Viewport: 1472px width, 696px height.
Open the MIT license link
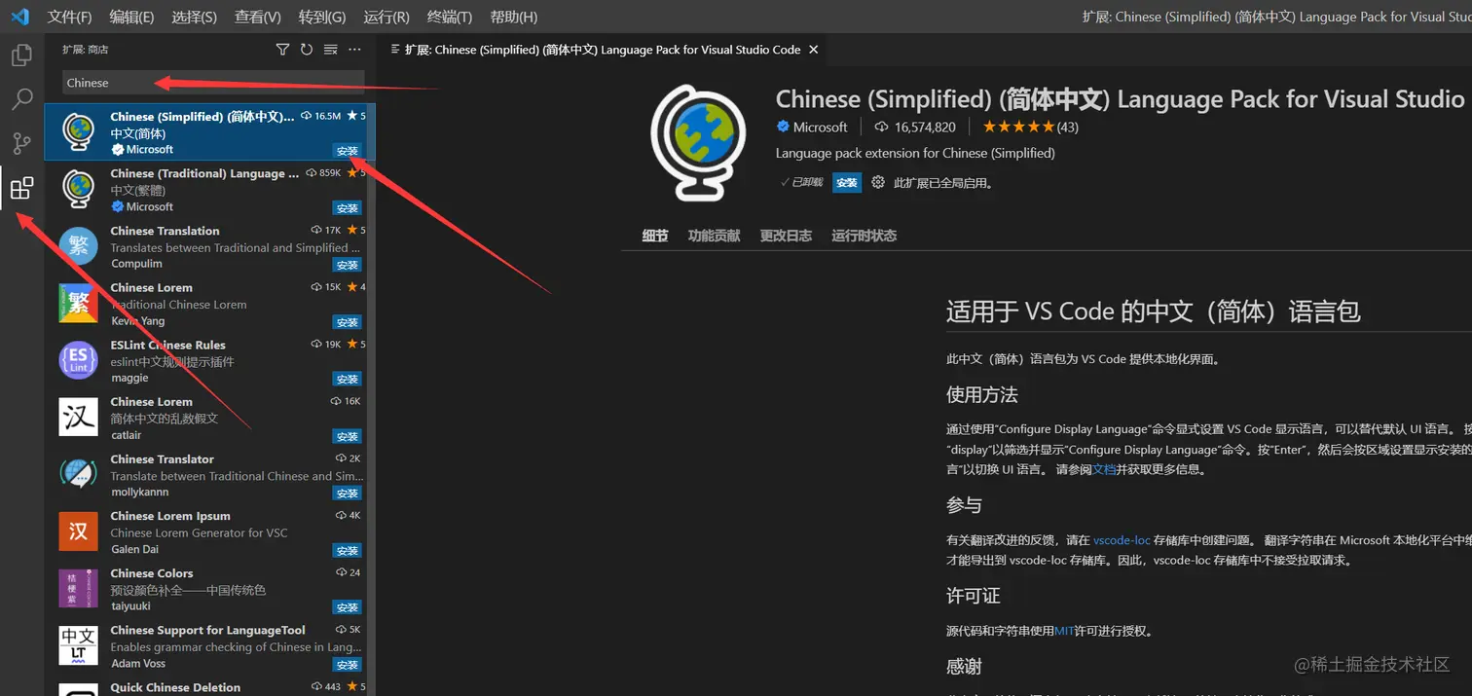click(x=1064, y=631)
